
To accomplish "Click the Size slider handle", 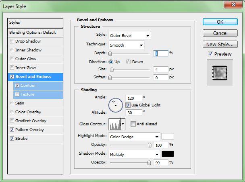I will coord(112,70).
